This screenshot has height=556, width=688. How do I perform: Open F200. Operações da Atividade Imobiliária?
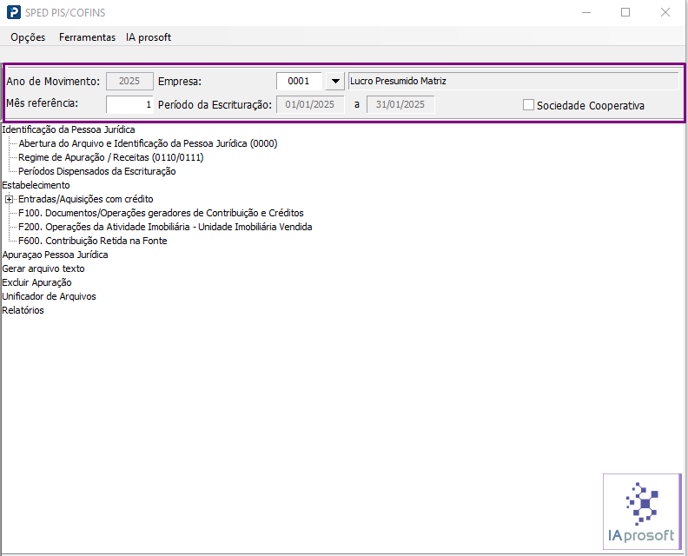(x=165, y=227)
